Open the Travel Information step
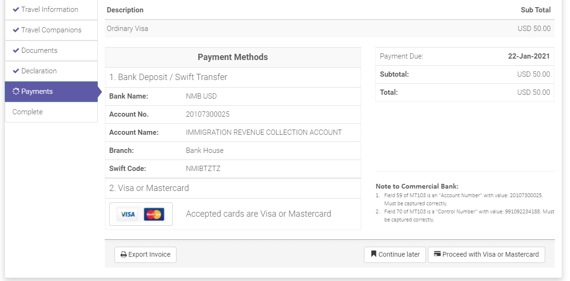 coord(51,10)
